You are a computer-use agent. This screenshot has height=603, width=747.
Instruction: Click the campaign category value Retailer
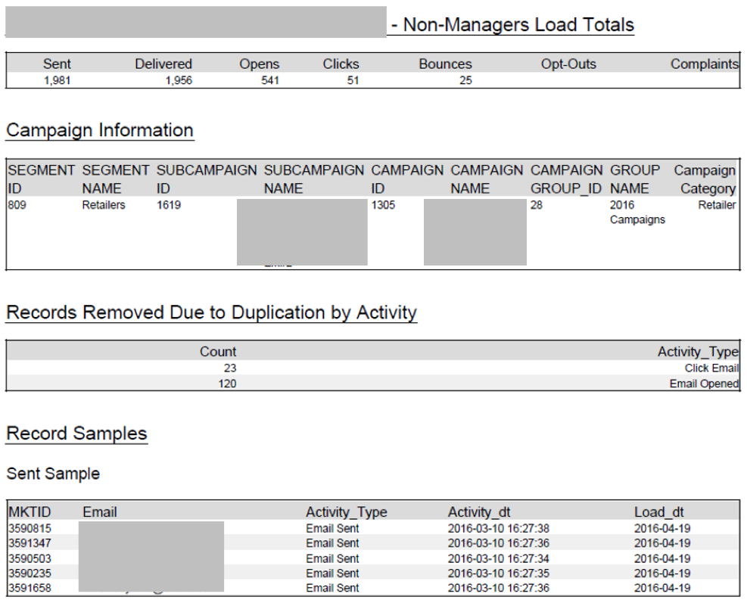[717, 205]
